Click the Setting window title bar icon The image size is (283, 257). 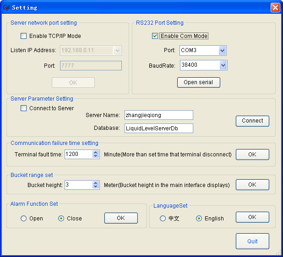pyautogui.click(x=6, y=7)
